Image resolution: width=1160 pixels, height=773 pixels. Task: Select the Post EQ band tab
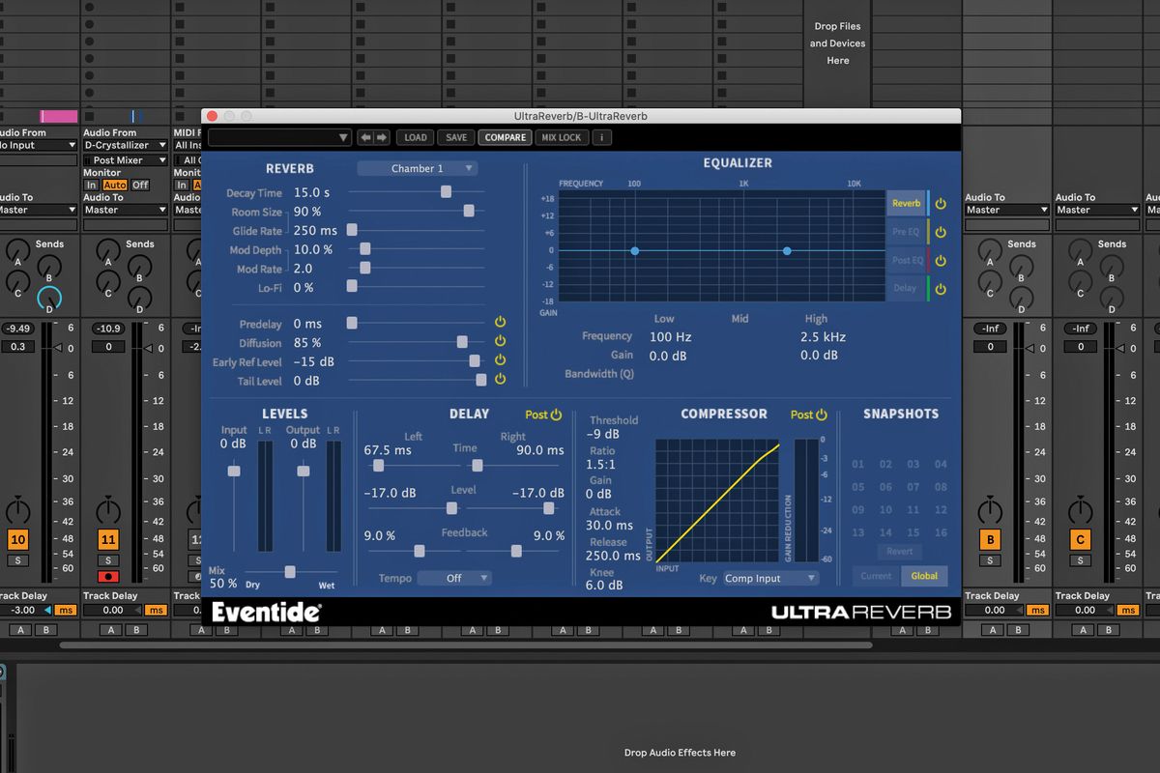905,260
